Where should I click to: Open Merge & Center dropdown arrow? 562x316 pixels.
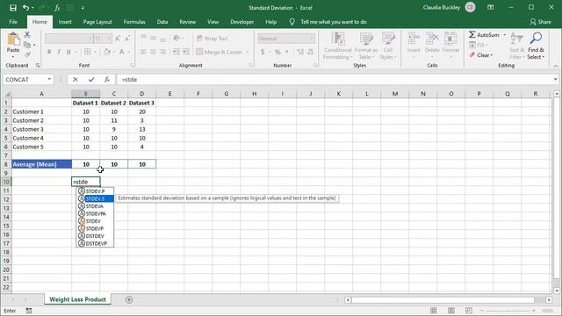pyautogui.click(x=248, y=53)
